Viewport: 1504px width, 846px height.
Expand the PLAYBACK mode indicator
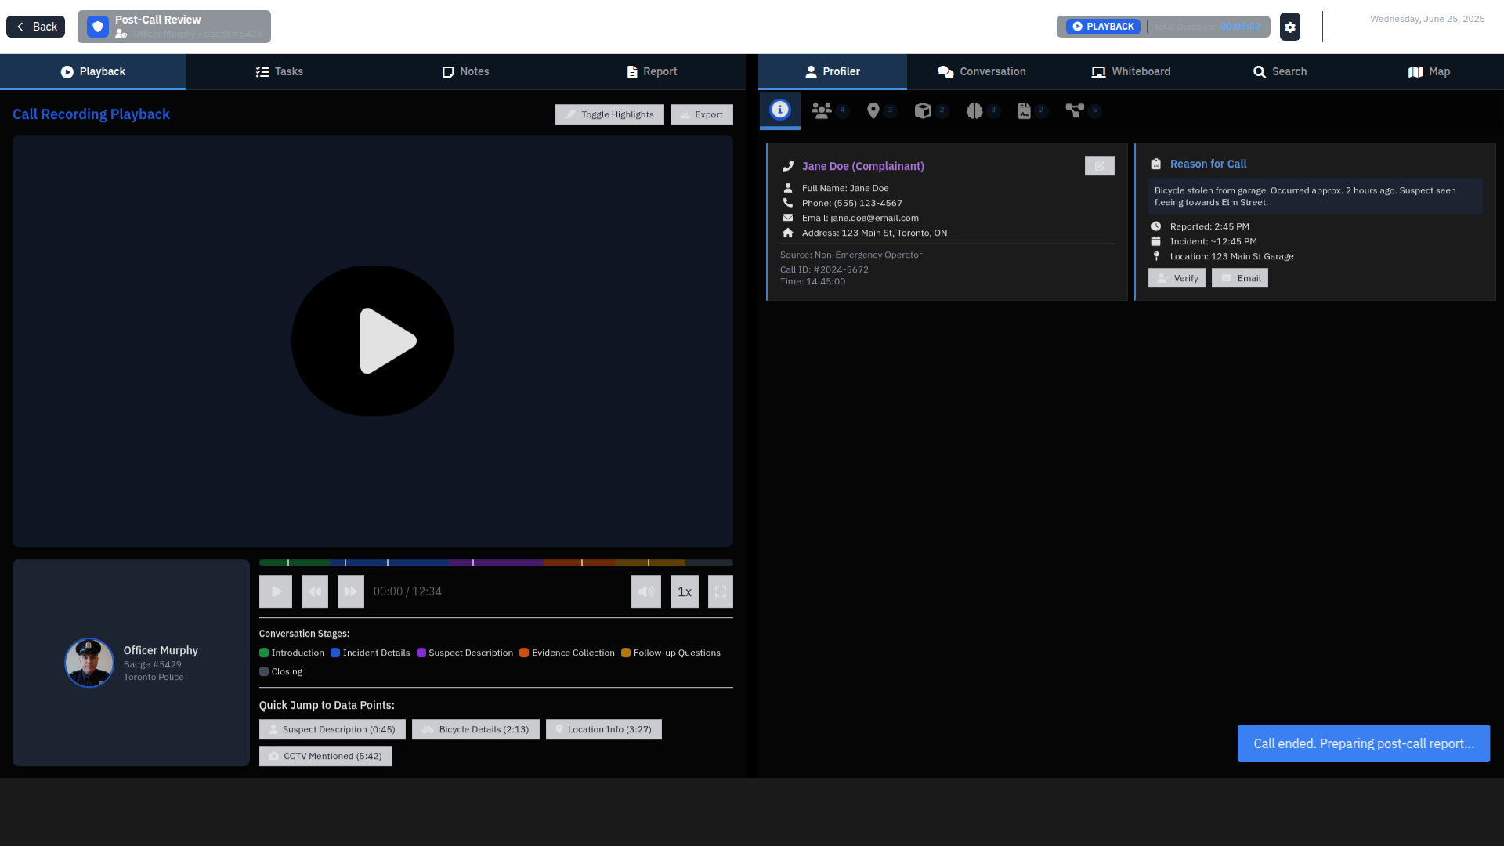[x=1102, y=26]
